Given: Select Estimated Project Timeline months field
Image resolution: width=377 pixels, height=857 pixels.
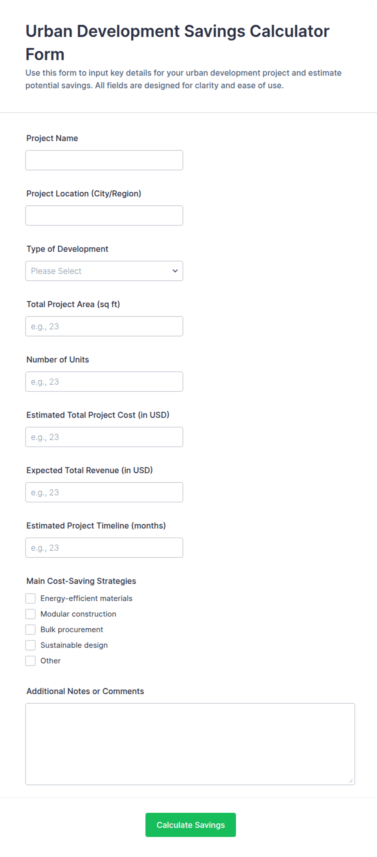Looking at the screenshot, I should [x=104, y=548].
